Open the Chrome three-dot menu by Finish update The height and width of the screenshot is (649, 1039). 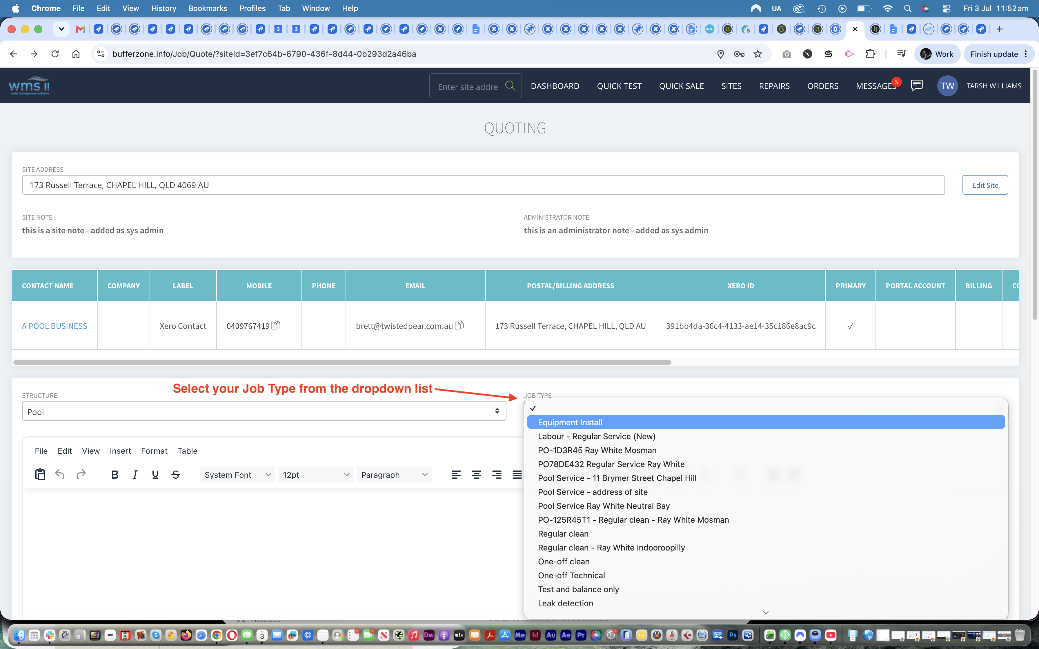pos(1026,54)
